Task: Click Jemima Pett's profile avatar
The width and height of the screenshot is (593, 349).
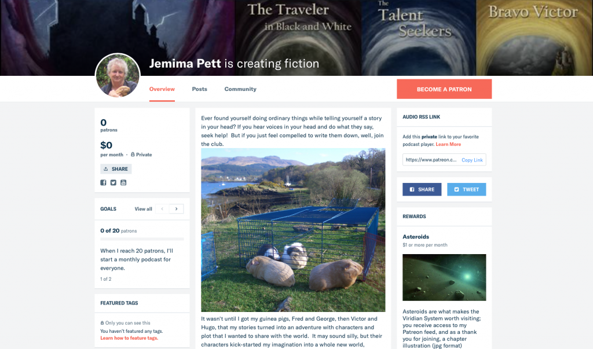Action: click(x=118, y=75)
